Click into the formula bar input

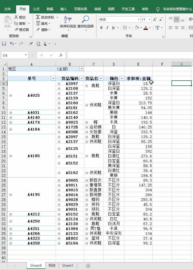coord(130,55)
